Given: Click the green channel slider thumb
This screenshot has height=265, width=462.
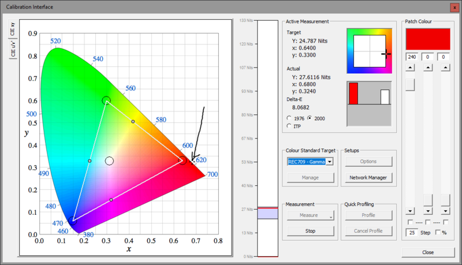Looking at the screenshot, I should [428, 200].
